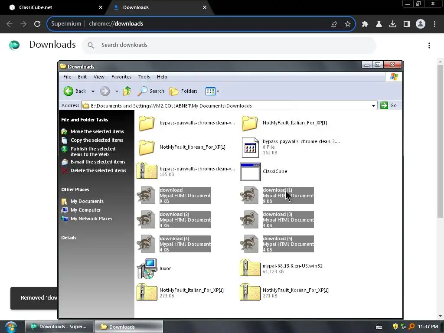444x333 pixels.
Task: Reload the page in the browser
Action: tap(37, 24)
